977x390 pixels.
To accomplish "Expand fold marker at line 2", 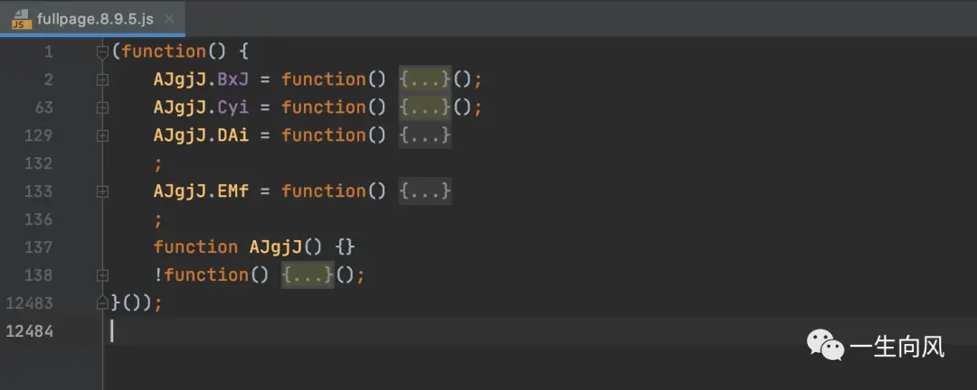I will pyautogui.click(x=103, y=79).
